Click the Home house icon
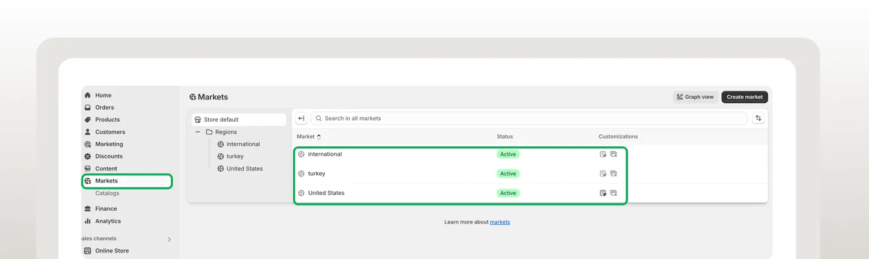Viewport: 869px width, 259px height. 88,95
